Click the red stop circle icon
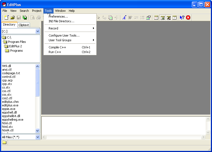This screenshot has width=212, height=152. 188,18
